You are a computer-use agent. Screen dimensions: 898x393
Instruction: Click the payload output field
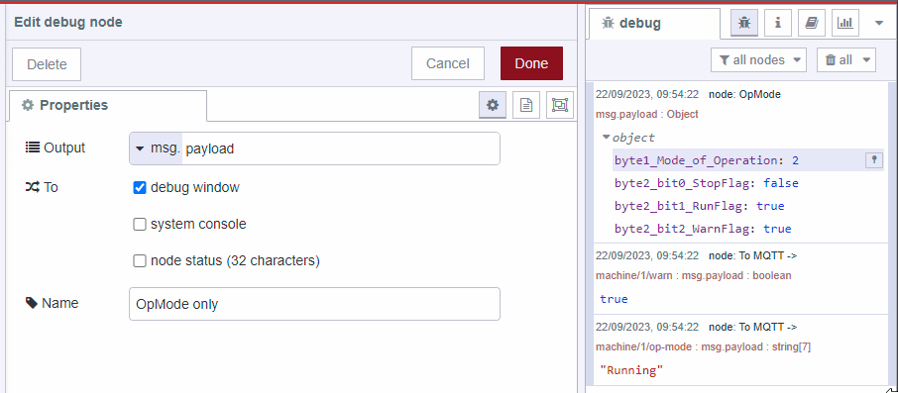click(x=341, y=148)
